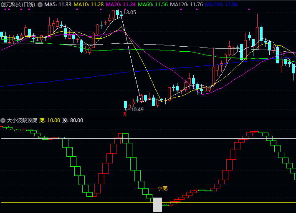
Task: Expand the 大小波段顶底 indicator dropdown arrow
Action: pos(3,120)
